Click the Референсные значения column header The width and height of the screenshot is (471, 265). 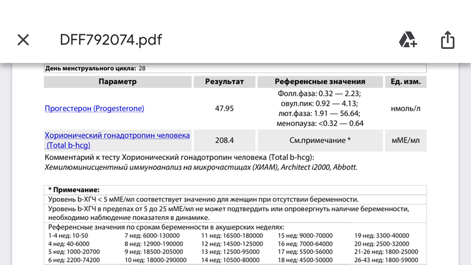click(x=320, y=81)
